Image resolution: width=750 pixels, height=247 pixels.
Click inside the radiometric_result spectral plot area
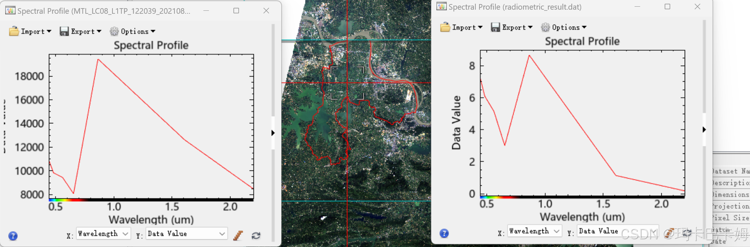(x=583, y=122)
